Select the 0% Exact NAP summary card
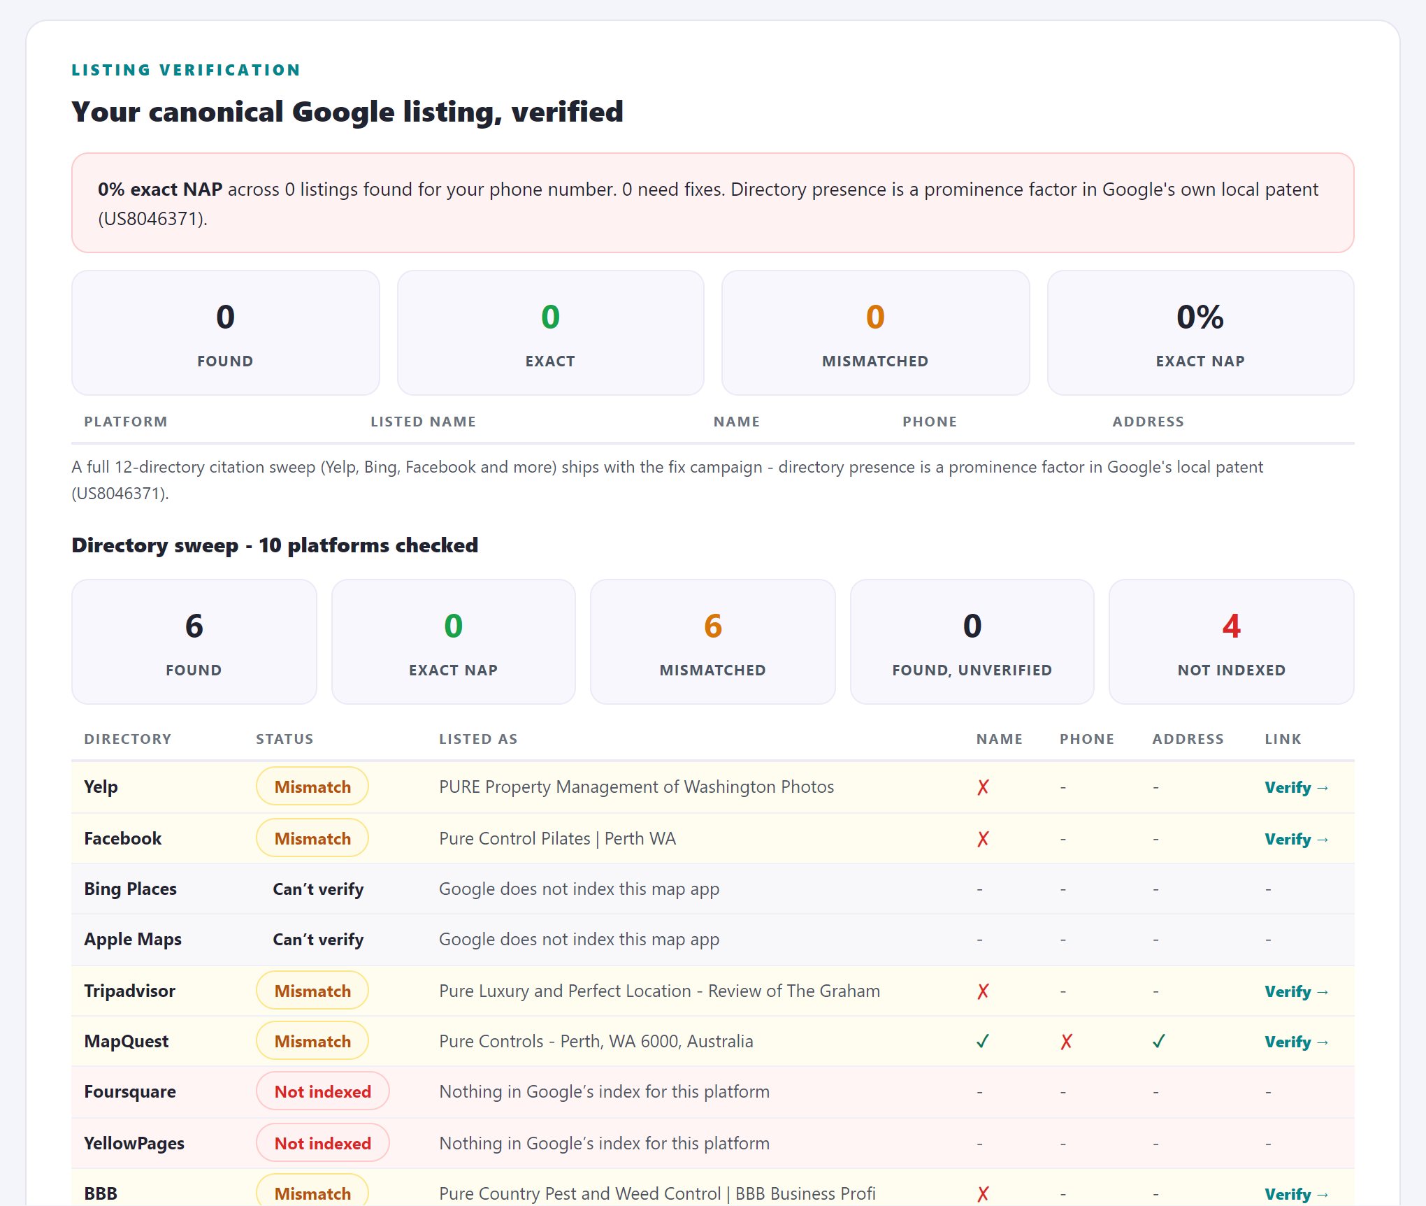1426x1206 pixels. click(1201, 333)
